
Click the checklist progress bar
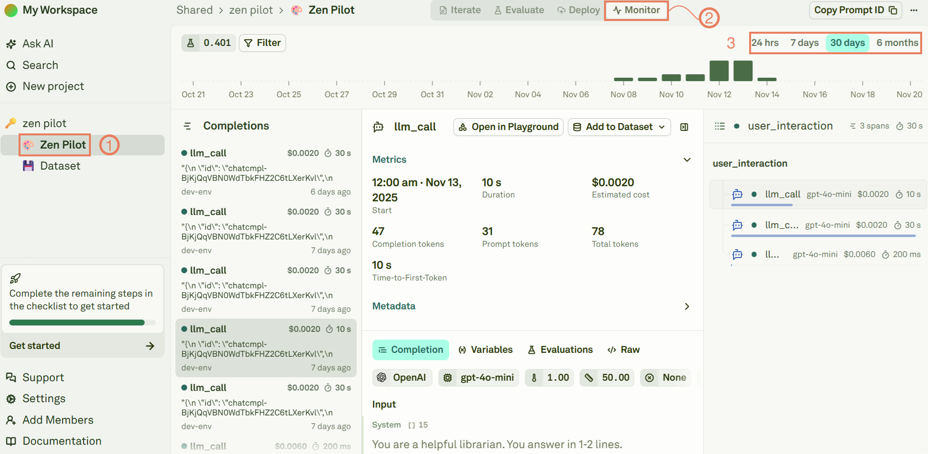tap(82, 323)
